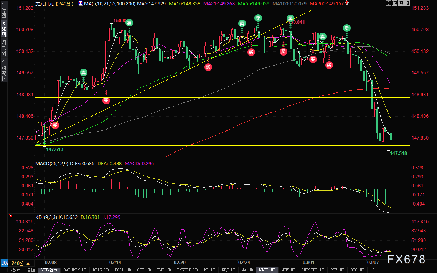Click the MA200:149.157 value
Viewport: 437px width, 273px height.
tap(327, 3)
